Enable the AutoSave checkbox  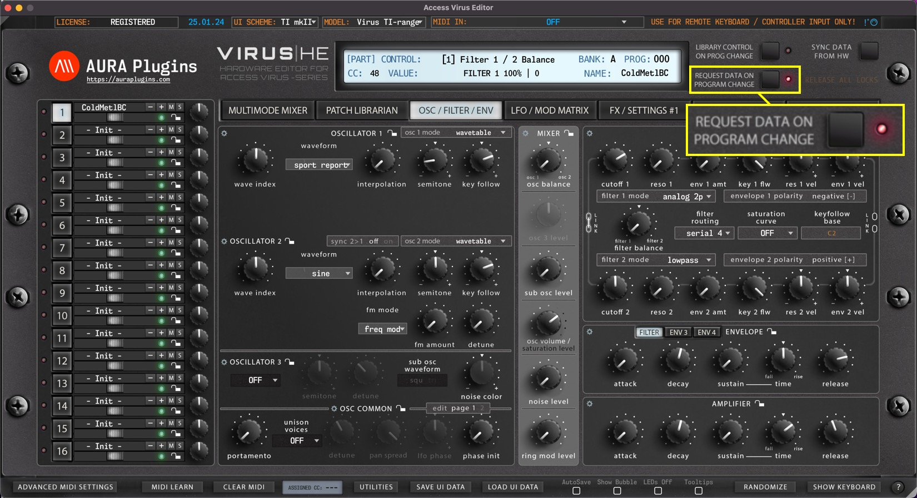click(576, 491)
